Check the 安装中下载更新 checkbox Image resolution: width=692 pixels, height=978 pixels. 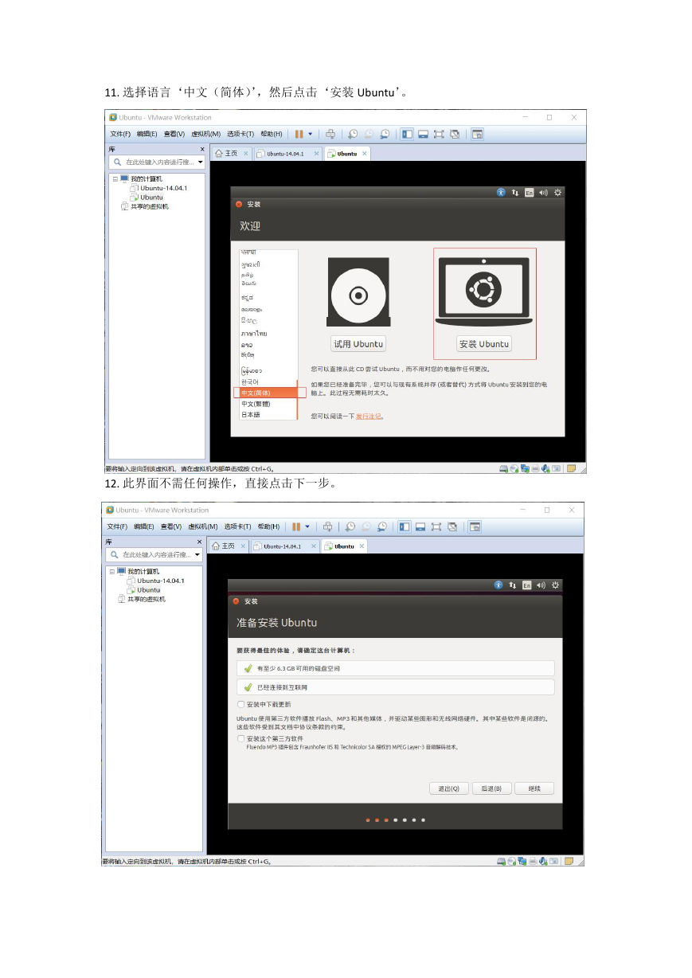pyautogui.click(x=240, y=704)
